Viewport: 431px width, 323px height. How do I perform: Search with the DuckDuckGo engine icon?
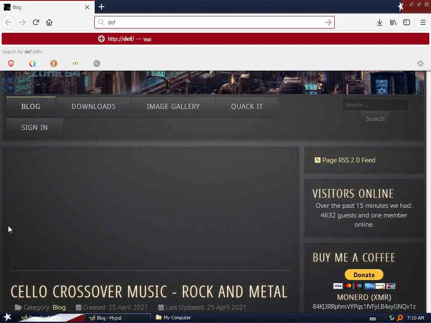(x=53, y=64)
